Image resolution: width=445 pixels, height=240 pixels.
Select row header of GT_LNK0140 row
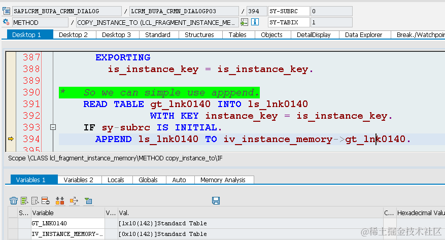[x=13, y=223]
